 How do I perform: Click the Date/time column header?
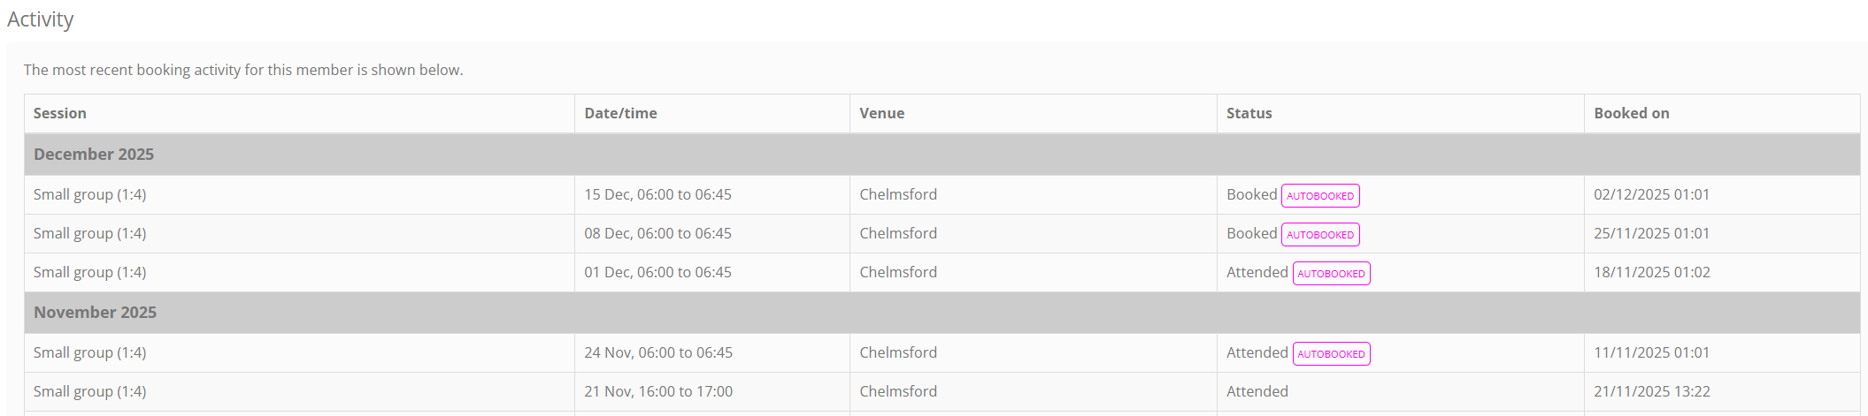[x=620, y=113]
